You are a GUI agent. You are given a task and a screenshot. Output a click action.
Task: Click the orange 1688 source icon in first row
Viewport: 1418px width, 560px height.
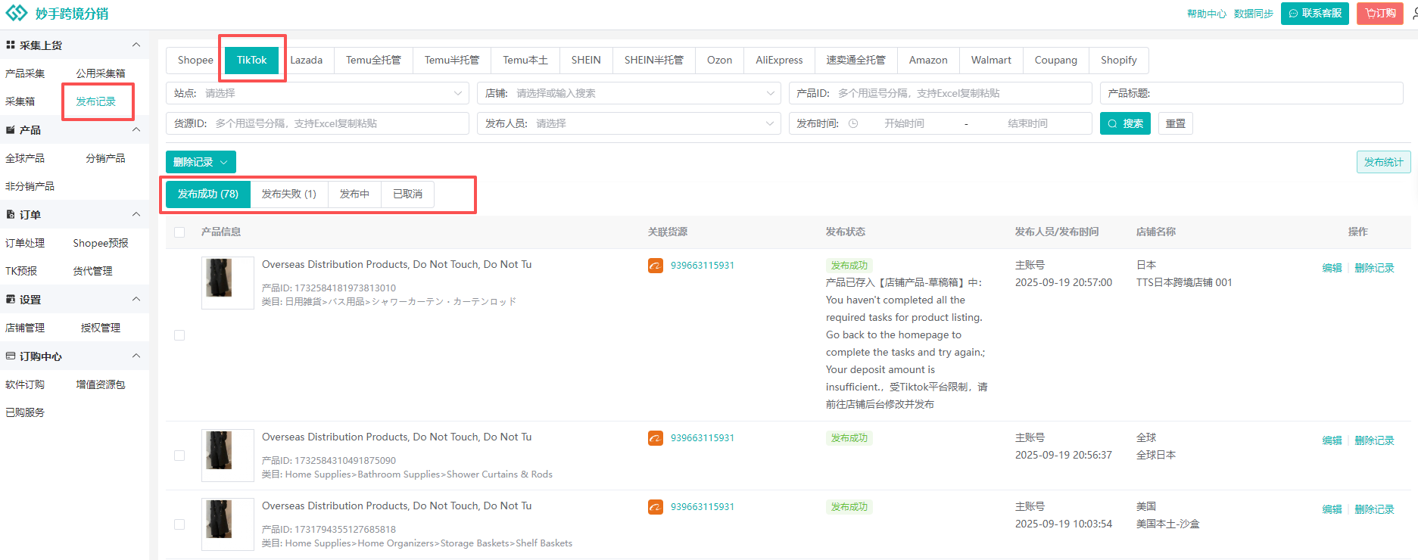[655, 266]
